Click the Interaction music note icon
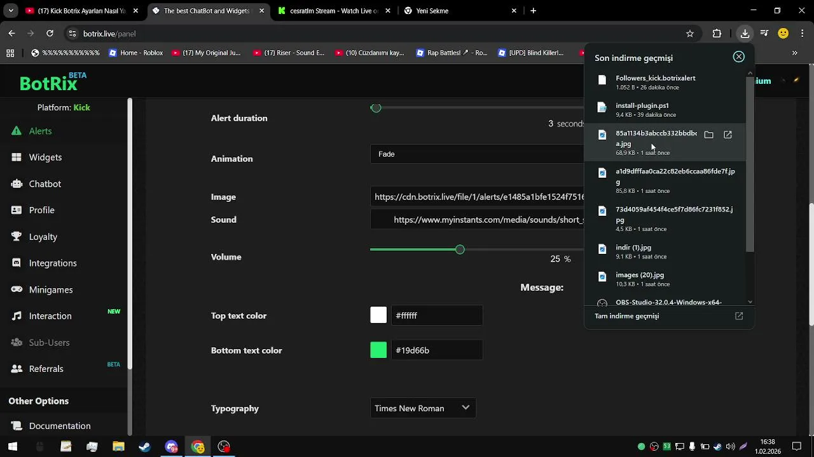Image resolution: width=814 pixels, height=457 pixels. (x=17, y=316)
